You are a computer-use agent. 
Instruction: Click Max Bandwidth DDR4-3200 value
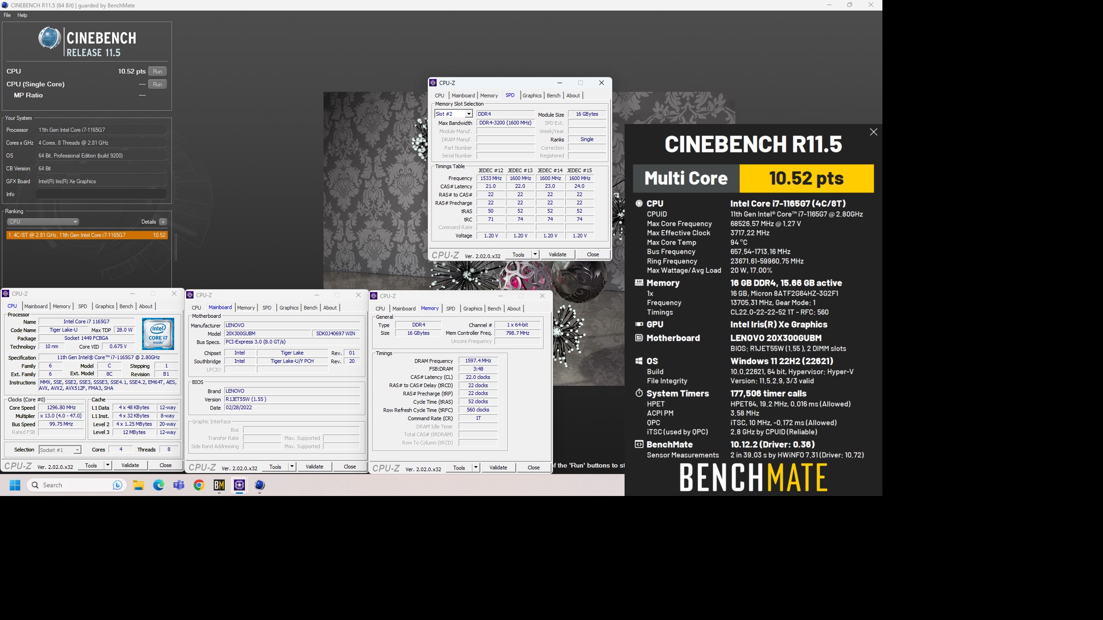[506, 123]
